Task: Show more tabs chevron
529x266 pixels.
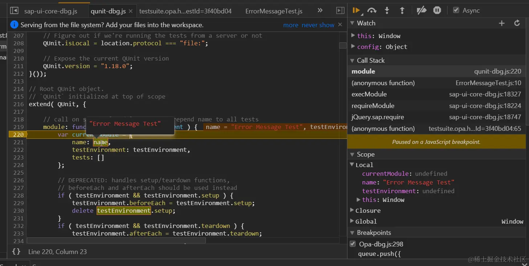Action: [x=320, y=10]
